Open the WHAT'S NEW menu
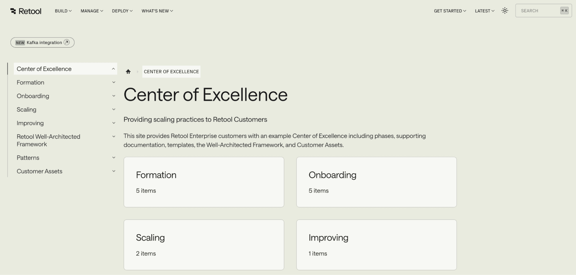Viewport: 576px width, 275px height. pyautogui.click(x=157, y=11)
